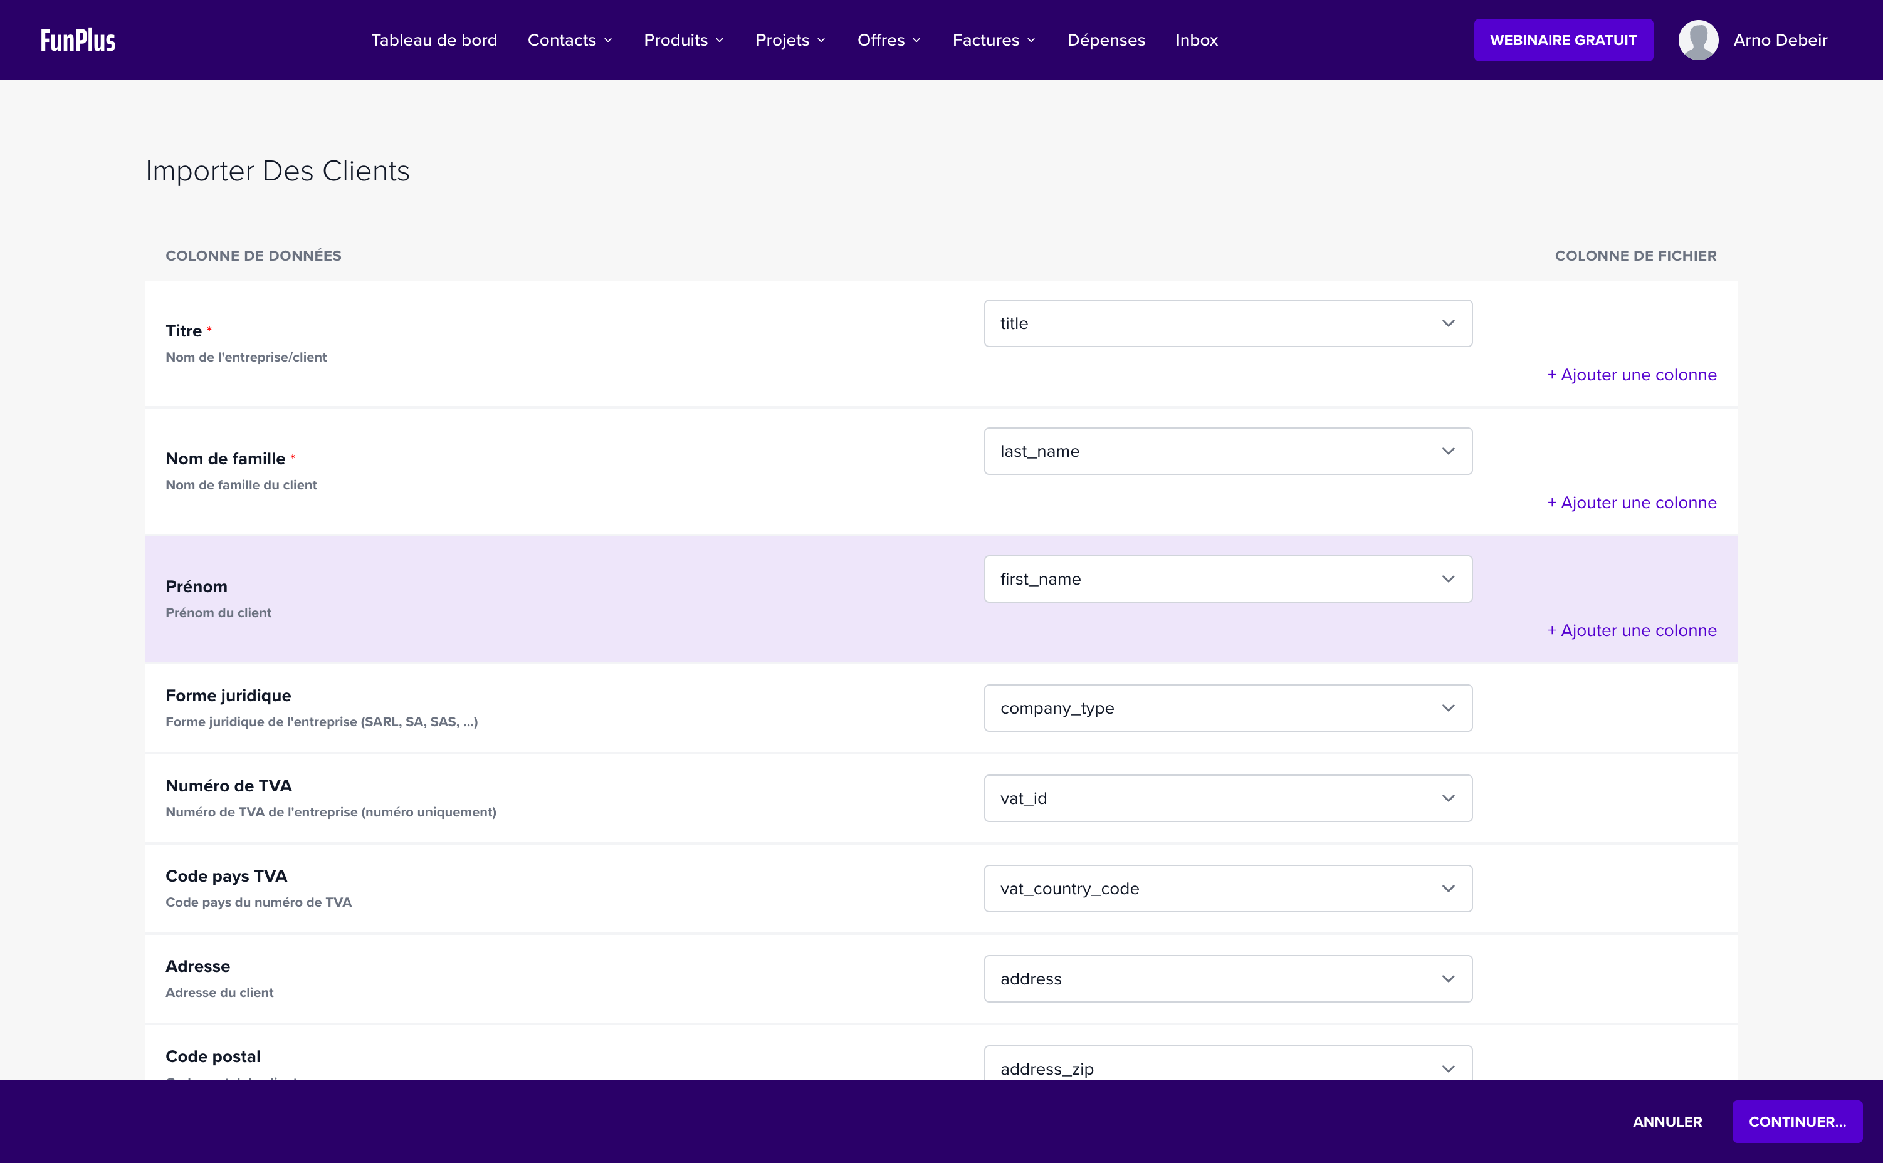The width and height of the screenshot is (1883, 1163).
Task: Open the first_name file column selector
Action: pyautogui.click(x=1227, y=579)
